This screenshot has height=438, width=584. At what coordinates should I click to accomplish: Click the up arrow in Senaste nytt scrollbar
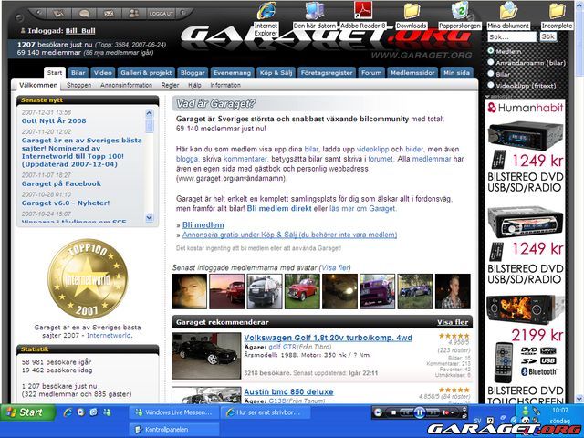(150, 113)
